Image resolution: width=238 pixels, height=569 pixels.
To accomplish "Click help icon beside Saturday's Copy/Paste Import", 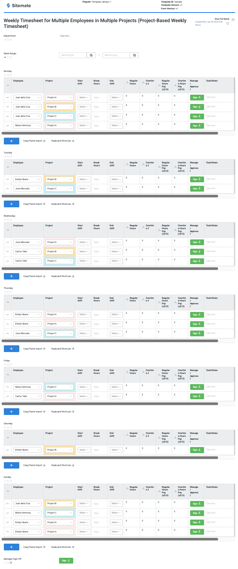I will (x=44, y=465).
